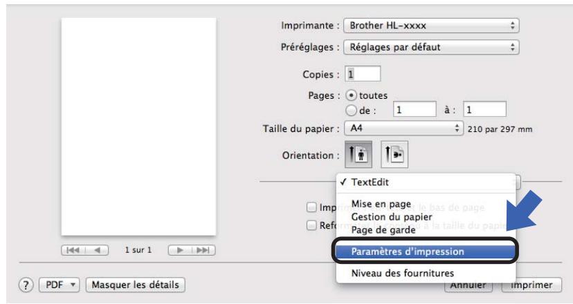Open Taille du papier dropdown A4
Viewport: 573px width, 304px height.
click(404, 129)
